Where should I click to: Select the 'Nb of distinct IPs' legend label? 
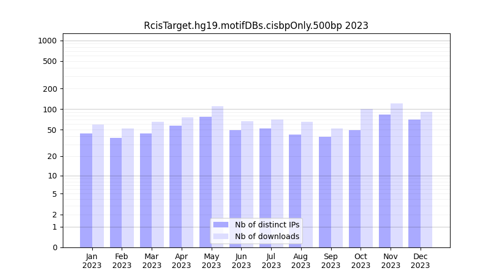coord(267,225)
